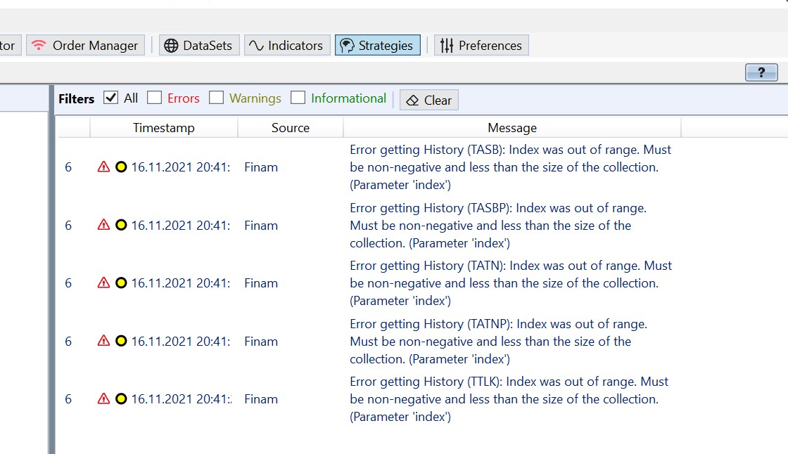Switch to the Preferences tab
The height and width of the screenshot is (454, 788).
pos(481,44)
